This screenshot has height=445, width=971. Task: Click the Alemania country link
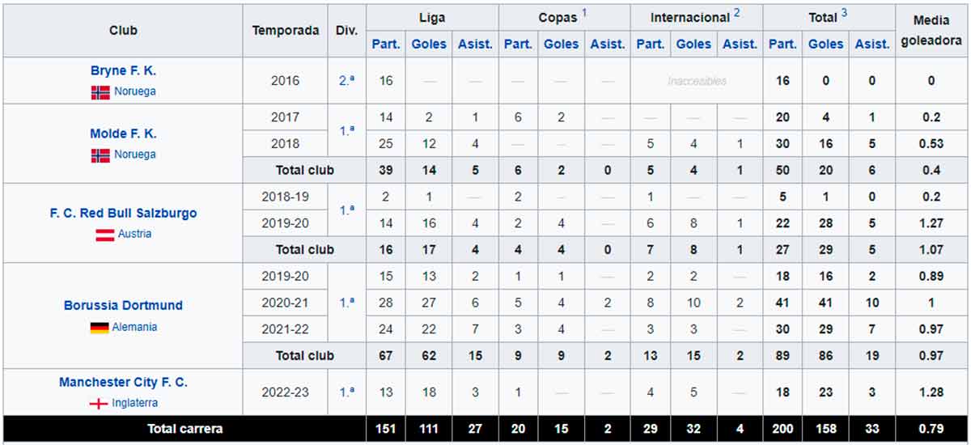tap(134, 328)
